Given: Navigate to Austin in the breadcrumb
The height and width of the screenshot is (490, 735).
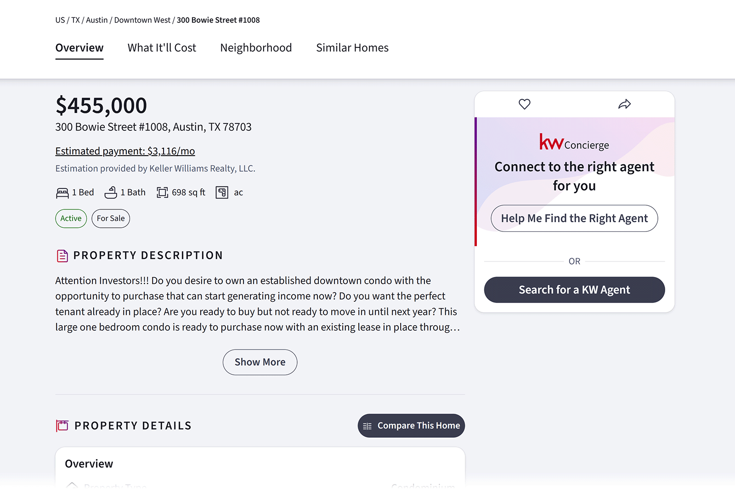Looking at the screenshot, I should [x=96, y=20].
